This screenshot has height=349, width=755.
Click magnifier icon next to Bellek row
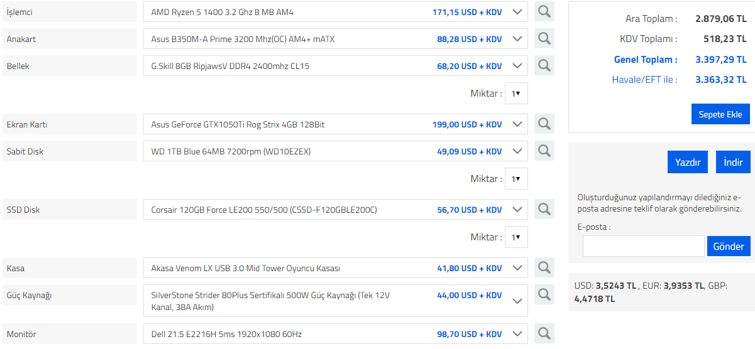[544, 66]
